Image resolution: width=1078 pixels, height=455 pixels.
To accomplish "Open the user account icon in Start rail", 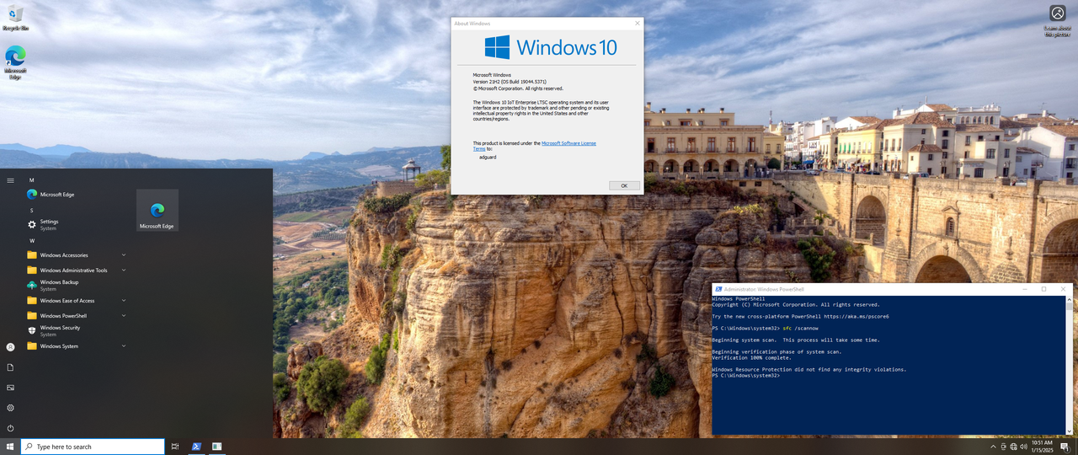I will (10, 346).
